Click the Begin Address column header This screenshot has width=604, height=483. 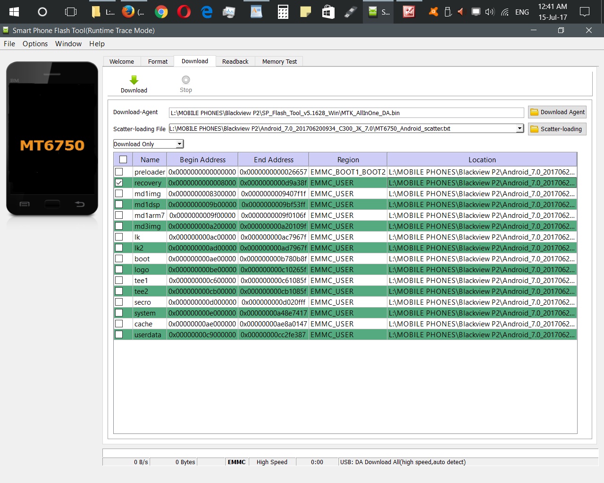(202, 160)
